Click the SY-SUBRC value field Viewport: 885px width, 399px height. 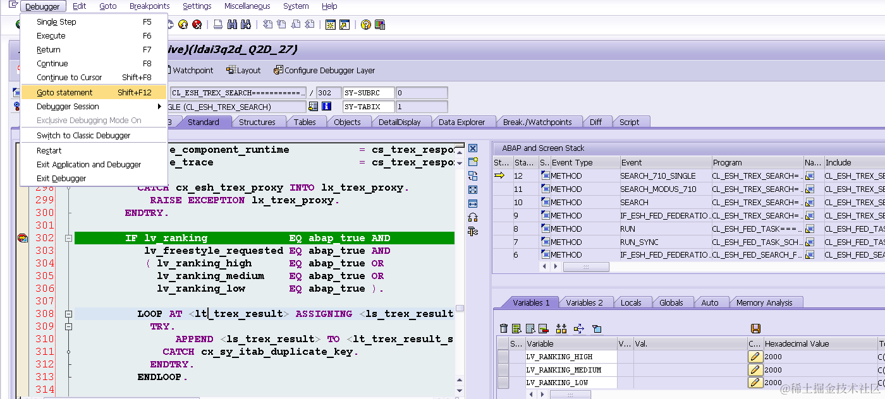pyautogui.click(x=421, y=93)
